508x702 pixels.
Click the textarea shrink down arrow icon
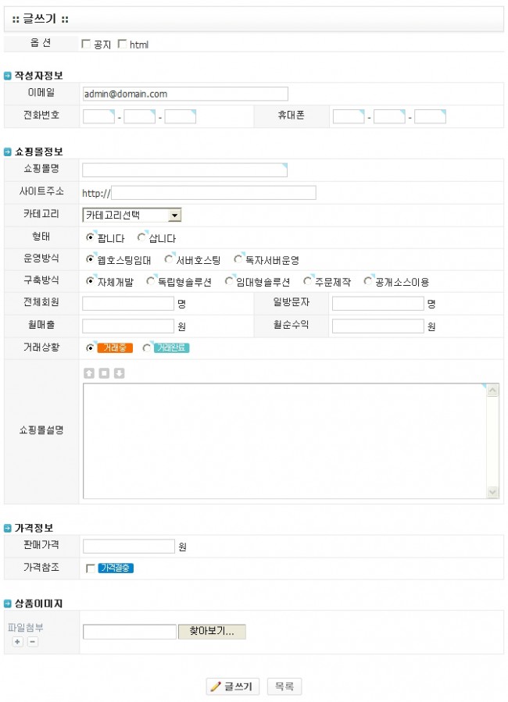pos(119,373)
